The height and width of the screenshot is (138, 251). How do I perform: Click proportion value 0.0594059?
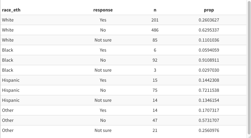pyautogui.click(x=209, y=50)
